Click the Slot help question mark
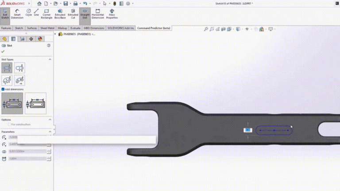The image size is (340, 191). coord(49,45)
